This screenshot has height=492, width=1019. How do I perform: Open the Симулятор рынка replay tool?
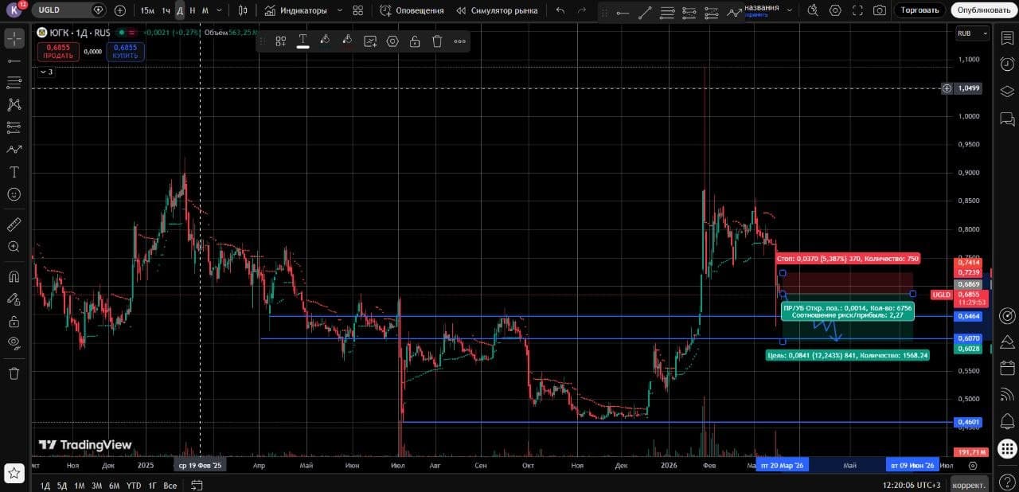(497, 10)
